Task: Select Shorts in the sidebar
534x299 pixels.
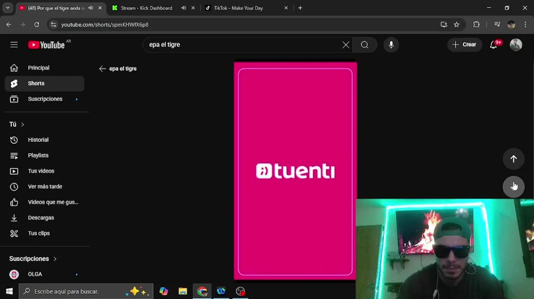Action: [x=44, y=83]
